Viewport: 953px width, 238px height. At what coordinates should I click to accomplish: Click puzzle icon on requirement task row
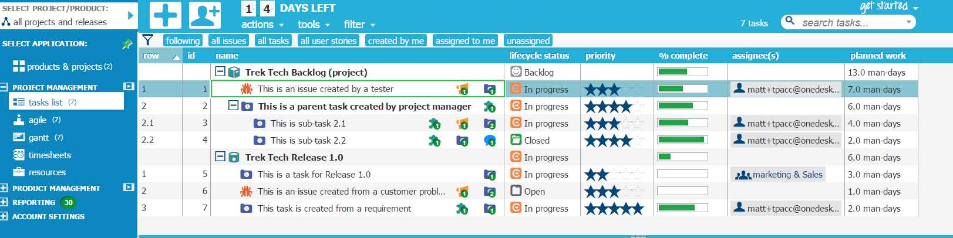point(463,209)
